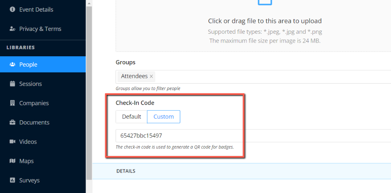Open the Sessions library

[31, 84]
